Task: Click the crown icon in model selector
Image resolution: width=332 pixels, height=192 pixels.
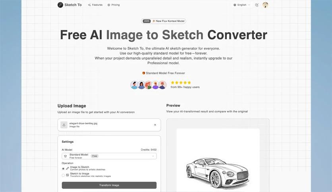Action: click(x=66, y=156)
